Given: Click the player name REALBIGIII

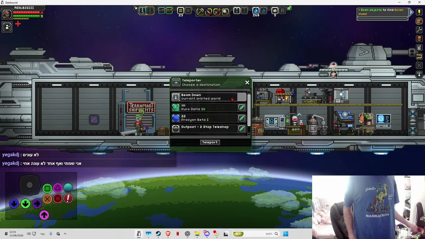Looking at the screenshot, I should [24, 8].
